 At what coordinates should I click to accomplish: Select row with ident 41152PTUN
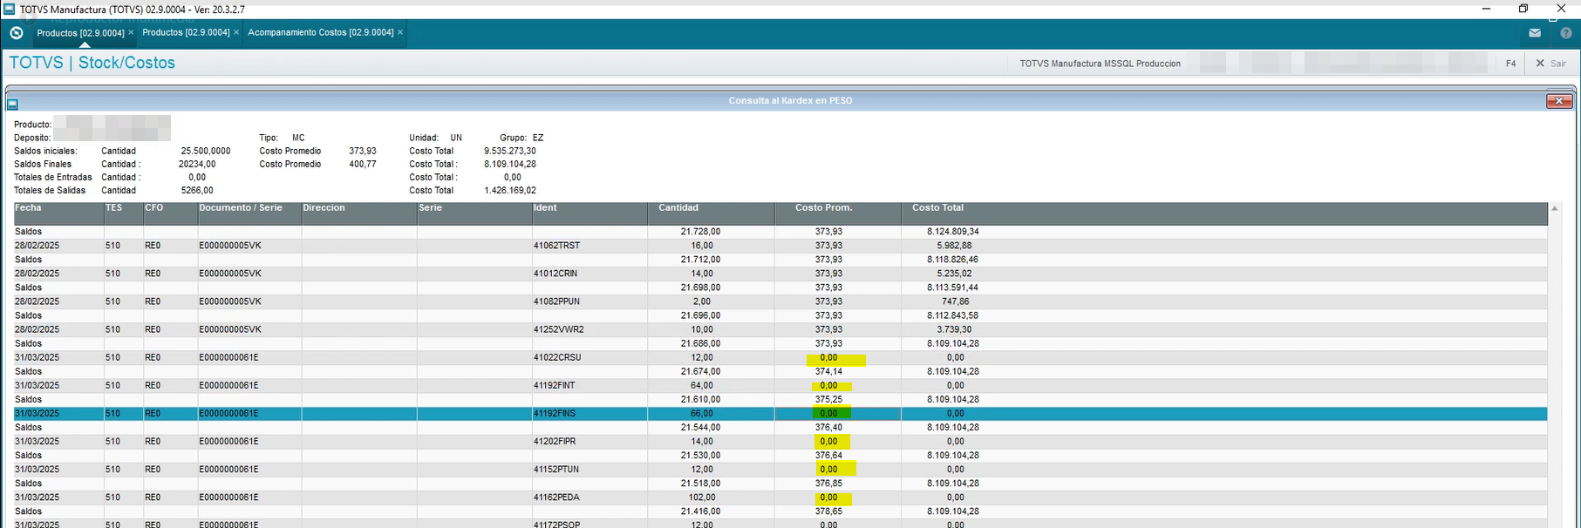780,469
